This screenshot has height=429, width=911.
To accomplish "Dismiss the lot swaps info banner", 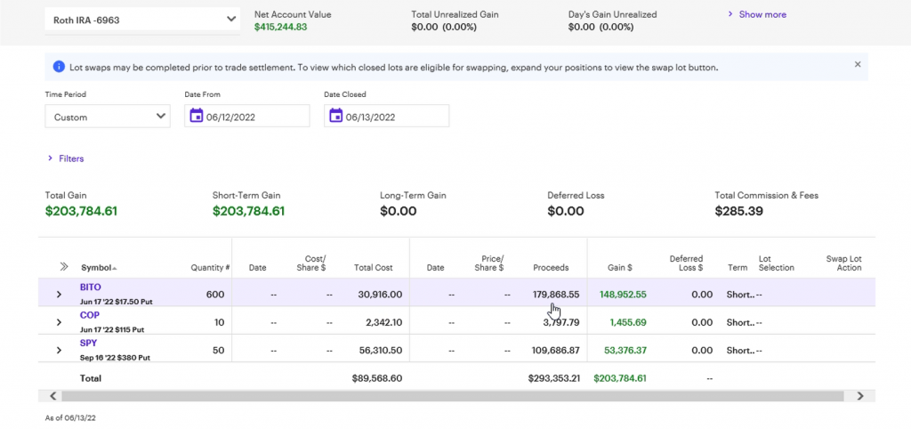I will point(858,65).
